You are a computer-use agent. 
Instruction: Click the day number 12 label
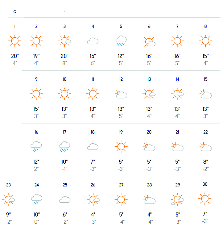click(x=121, y=79)
